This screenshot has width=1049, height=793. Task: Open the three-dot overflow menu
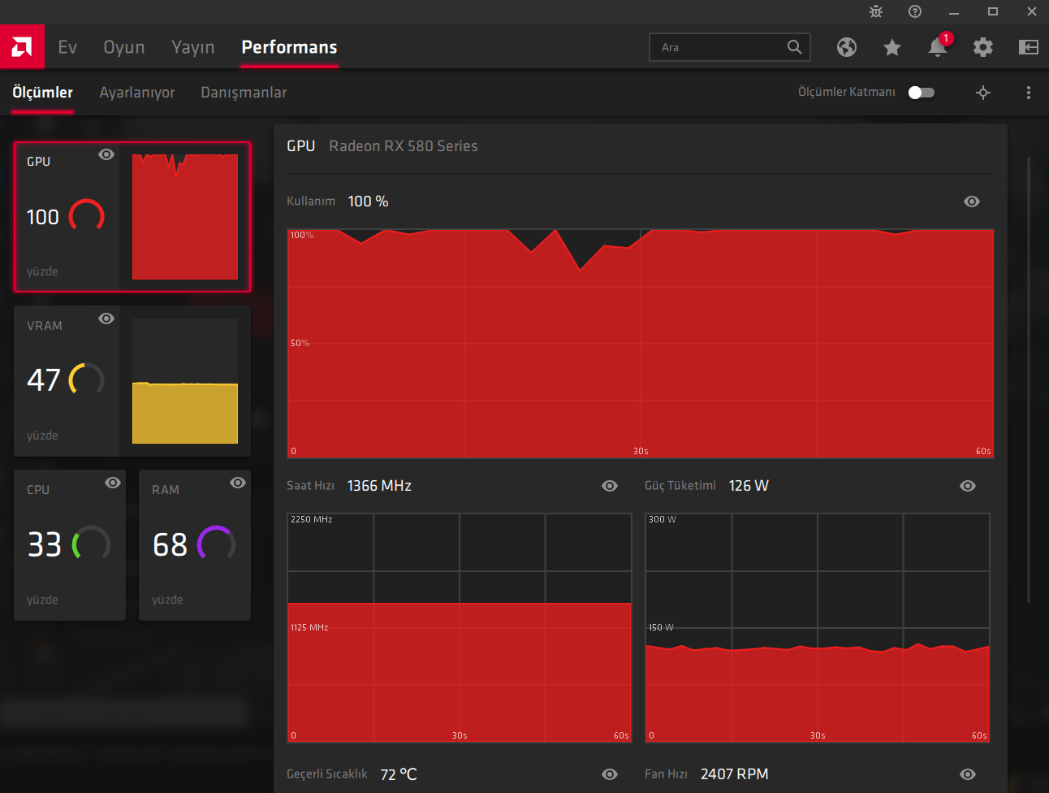pyautogui.click(x=1029, y=92)
